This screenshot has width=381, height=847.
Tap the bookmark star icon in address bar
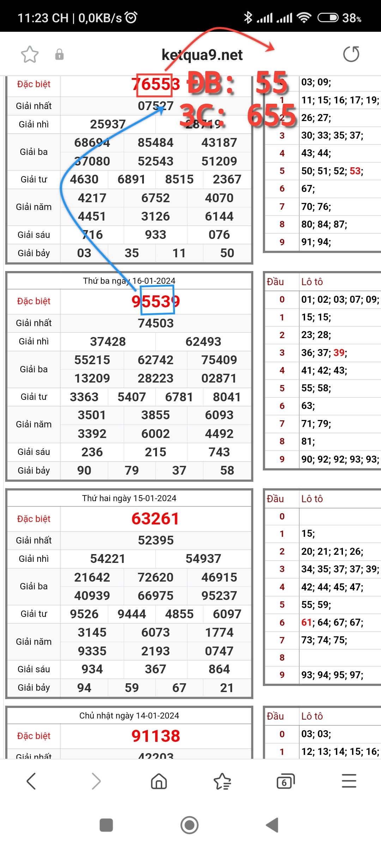[30, 54]
